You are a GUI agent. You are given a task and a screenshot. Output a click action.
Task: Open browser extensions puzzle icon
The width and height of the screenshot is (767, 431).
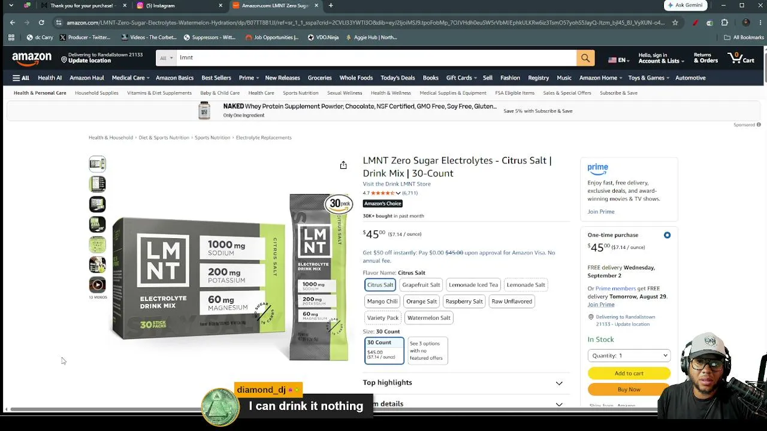coord(724,23)
